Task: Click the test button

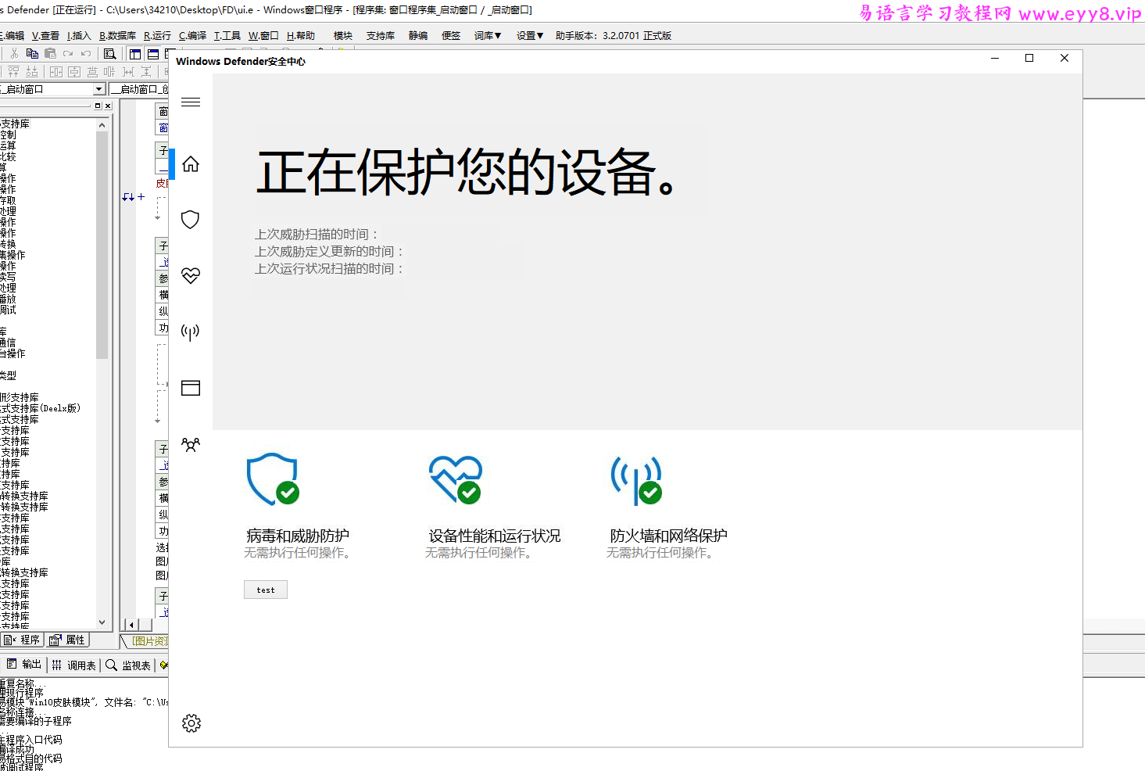Action: pyautogui.click(x=266, y=590)
